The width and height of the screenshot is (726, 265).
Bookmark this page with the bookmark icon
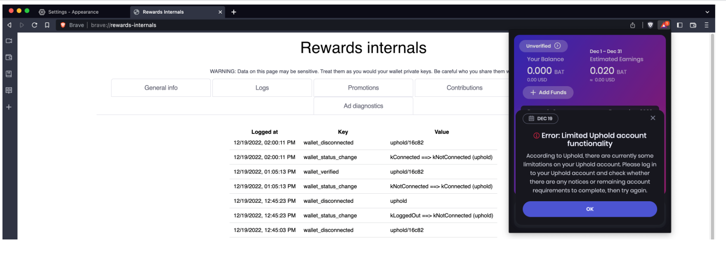(x=47, y=25)
